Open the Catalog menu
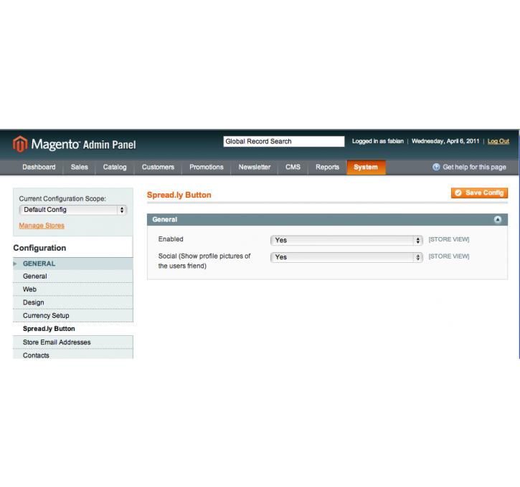This screenshot has width=520, height=487. click(x=115, y=167)
